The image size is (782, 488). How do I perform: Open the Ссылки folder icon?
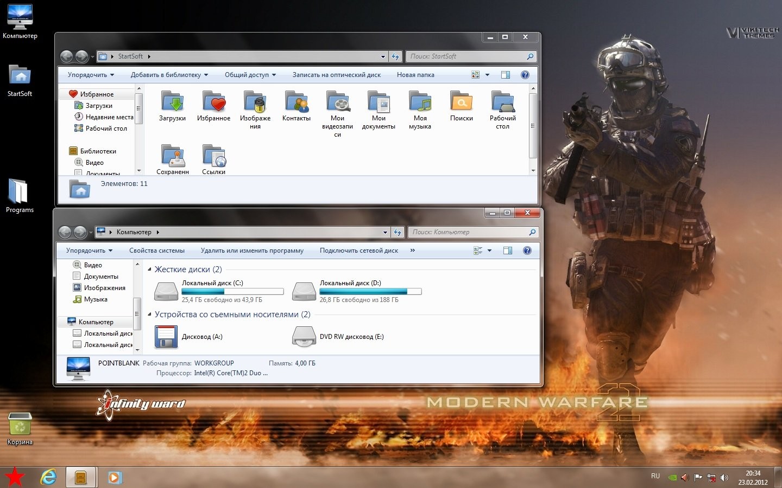coord(214,156)
